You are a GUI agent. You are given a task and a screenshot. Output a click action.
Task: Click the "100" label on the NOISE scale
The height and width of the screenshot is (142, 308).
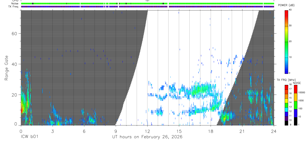pyautogui.click(x=300, y=108)
